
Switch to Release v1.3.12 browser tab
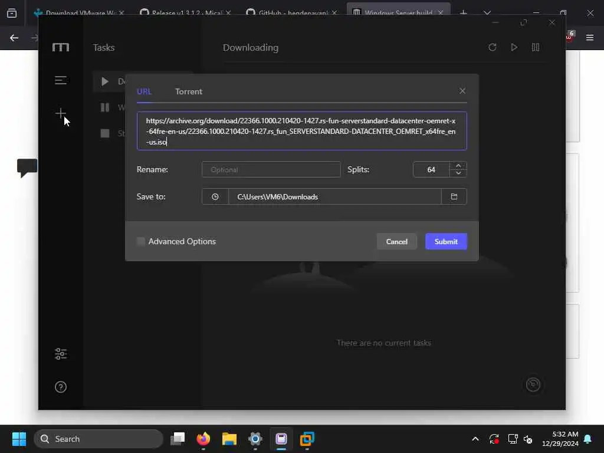click(186, 13)
